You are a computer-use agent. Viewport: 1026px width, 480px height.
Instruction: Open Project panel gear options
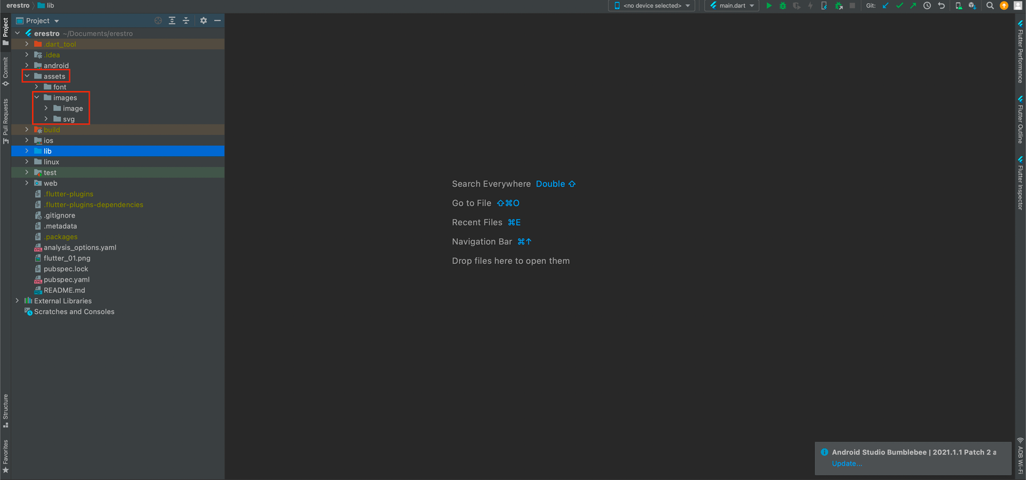[x=203, y=21]
